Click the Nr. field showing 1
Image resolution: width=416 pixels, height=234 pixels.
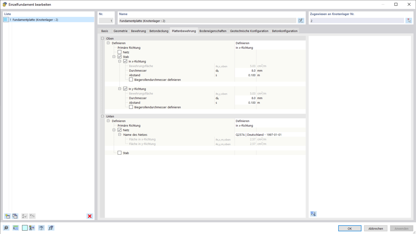pos(106,21)
